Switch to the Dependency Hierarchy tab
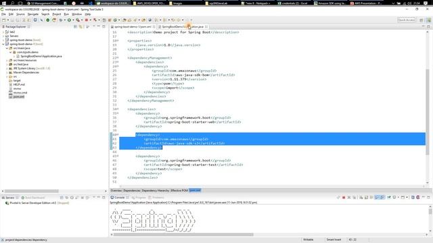The width and height of the screenshot is (433, 243). click(156, 190)
